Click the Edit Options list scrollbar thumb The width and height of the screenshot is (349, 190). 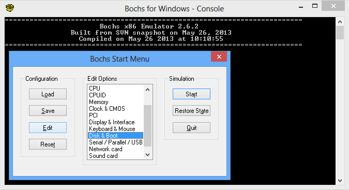147,126
